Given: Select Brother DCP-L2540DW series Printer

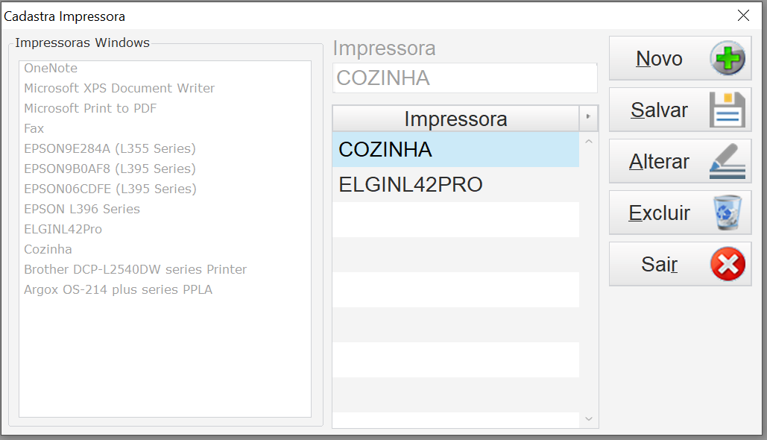Looking at the screenshot, I should [135, 270].
